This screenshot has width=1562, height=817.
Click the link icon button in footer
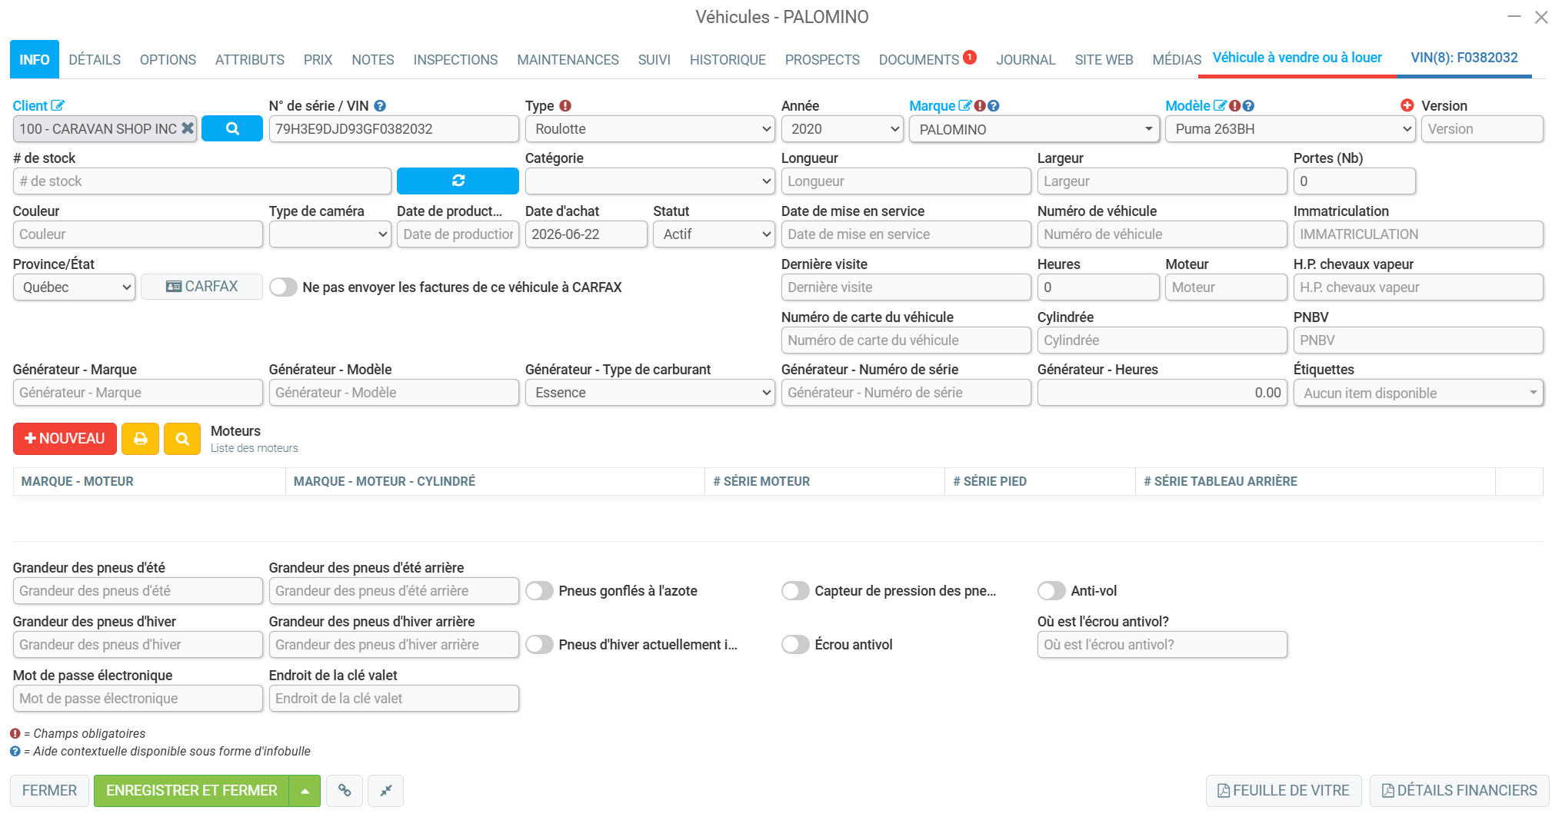coord(345,791)
